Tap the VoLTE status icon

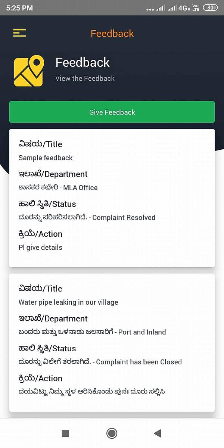196,8
